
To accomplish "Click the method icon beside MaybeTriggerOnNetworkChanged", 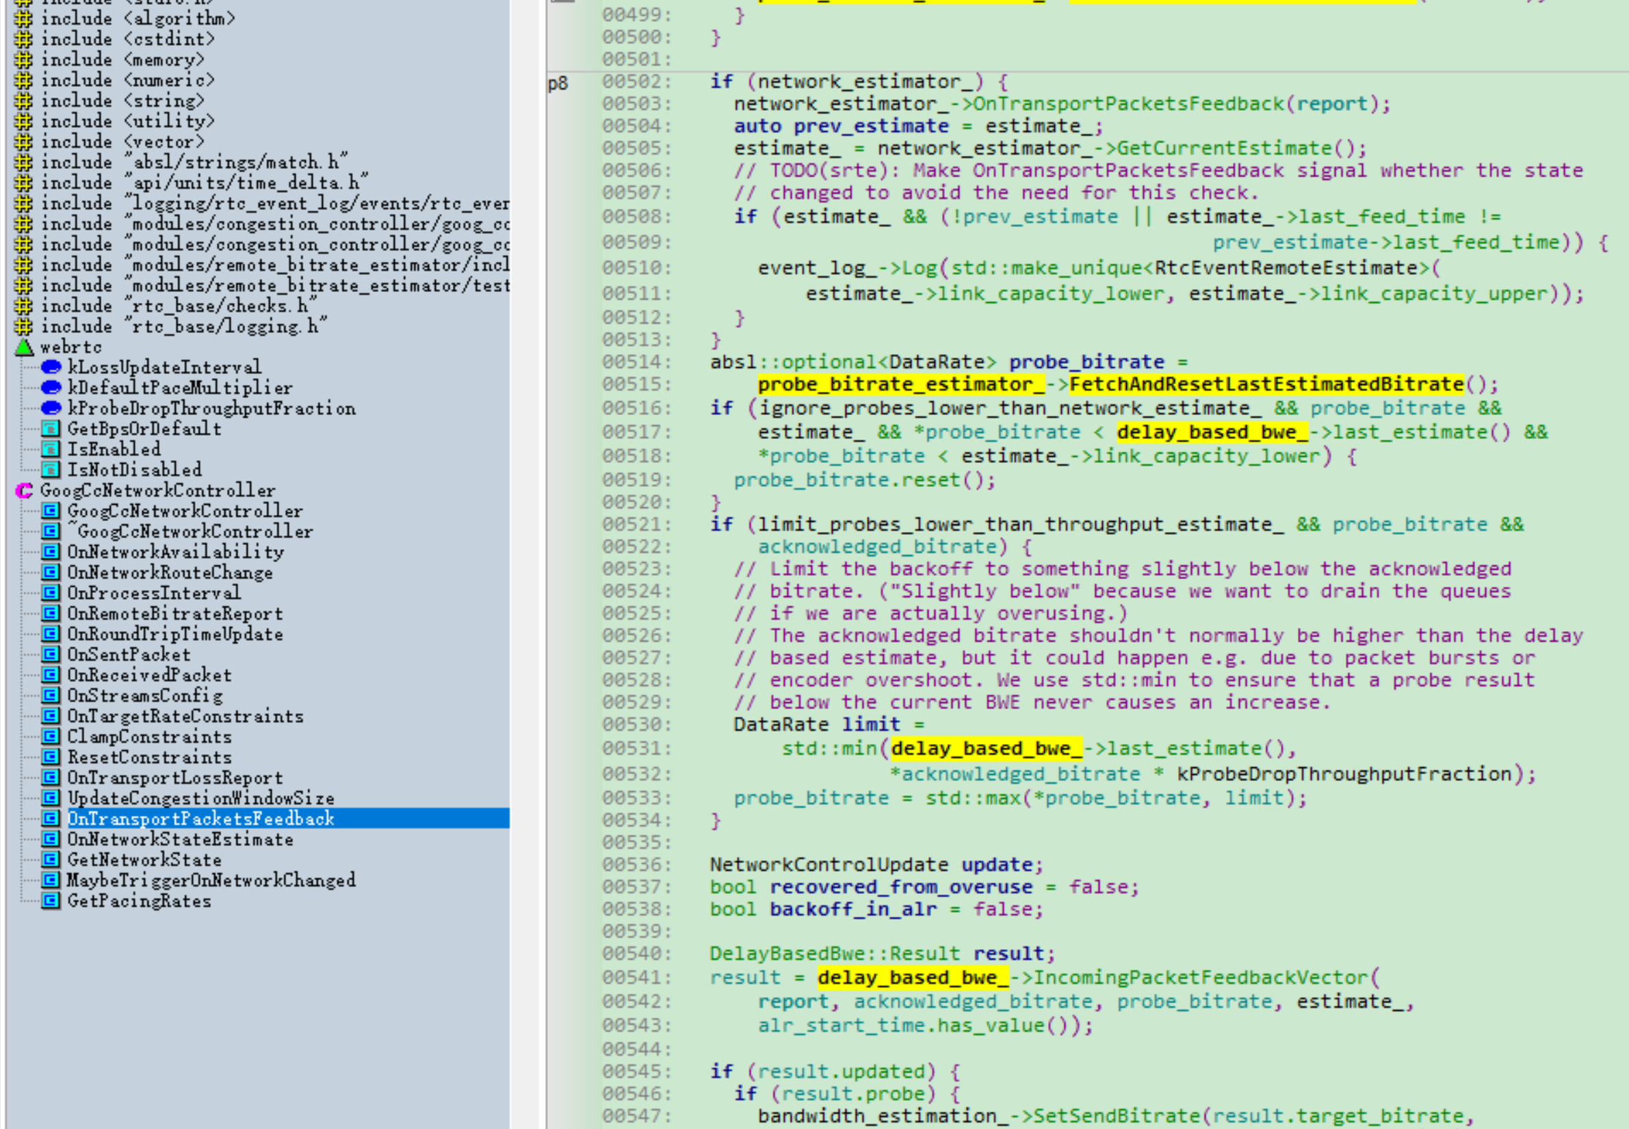I will click(49, 880).
